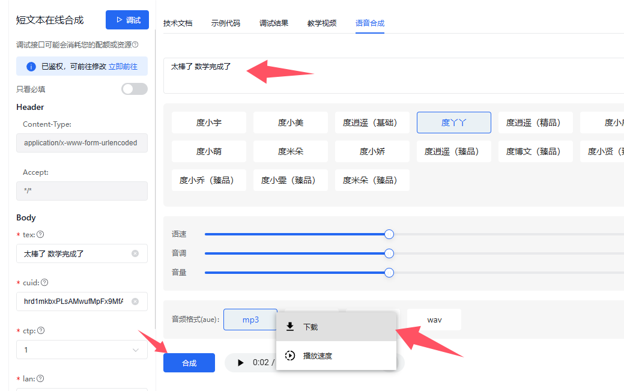The height and width of the screenshot is (391, 624).
Task: Select the 度小美 voice
Action: [x=291, y=123]
